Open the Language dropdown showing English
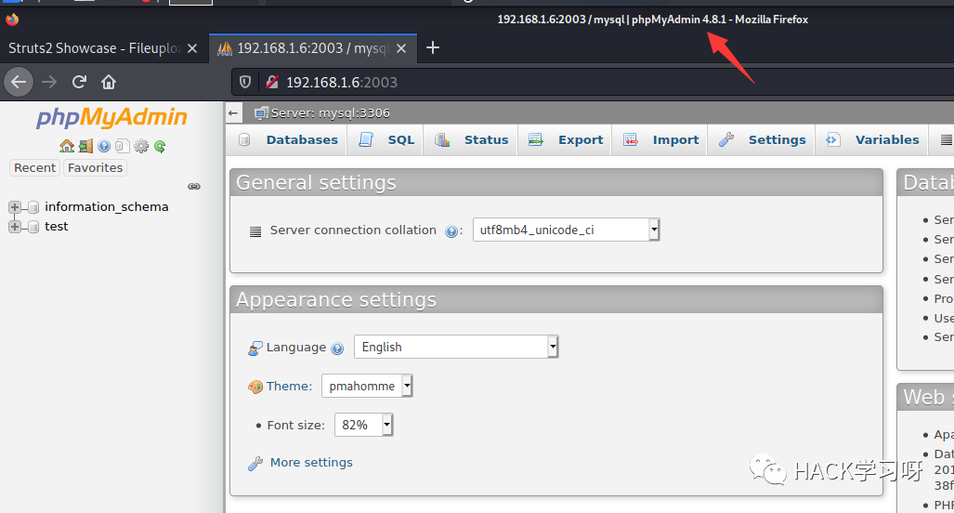This screenshot has height=513, width=954. click(456, 347)
